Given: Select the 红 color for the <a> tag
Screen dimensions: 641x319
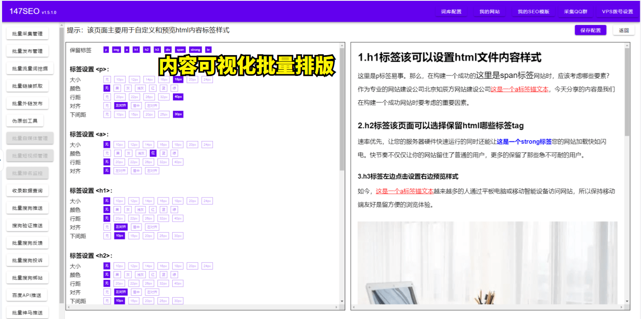Looking at the screenshot, I should 153,153.
